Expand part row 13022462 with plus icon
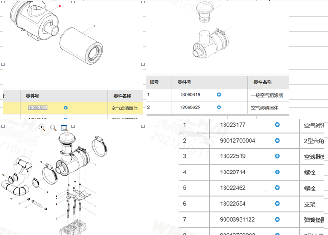Screen dimensions: 328x235 (277, 188)
